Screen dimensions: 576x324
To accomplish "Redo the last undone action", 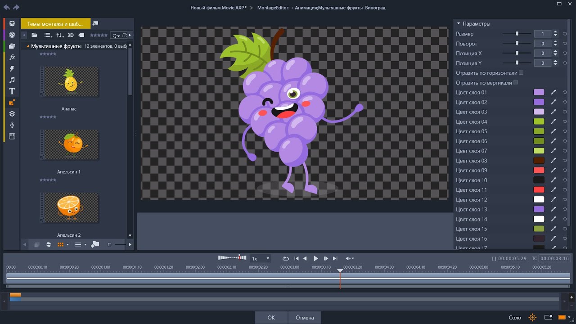I will coord(16,8).
